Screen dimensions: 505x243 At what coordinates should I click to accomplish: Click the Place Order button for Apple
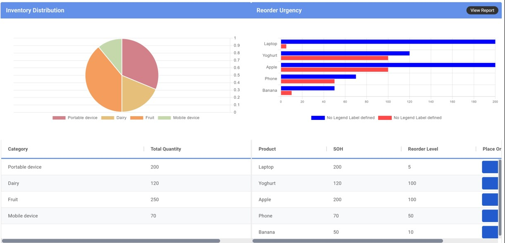[490, 199]
